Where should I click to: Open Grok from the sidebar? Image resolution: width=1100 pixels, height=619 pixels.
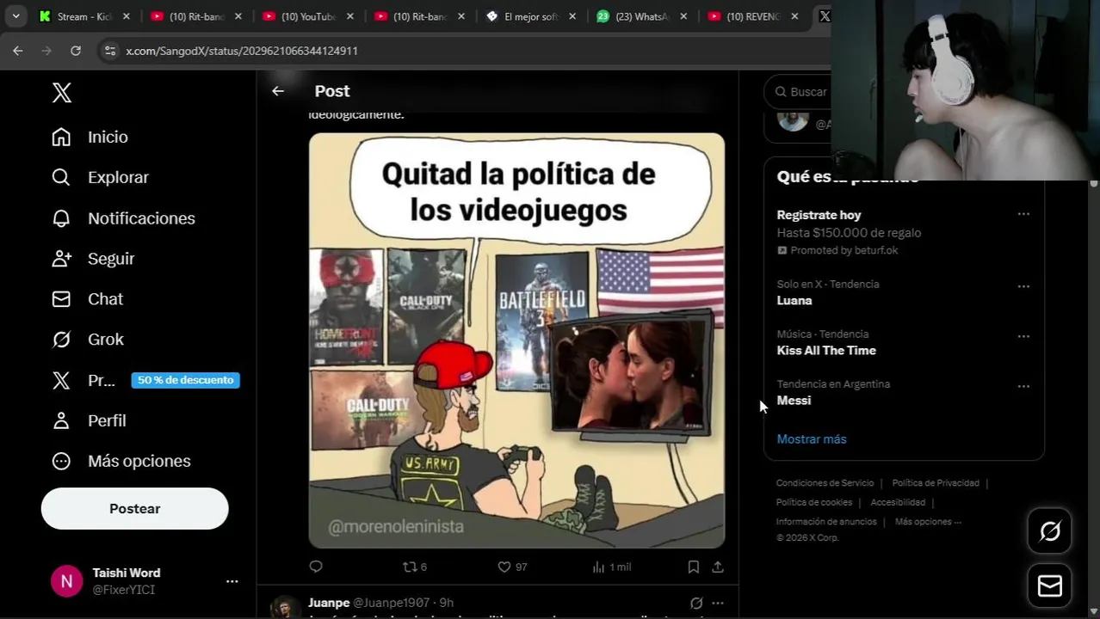pos(87,340)
